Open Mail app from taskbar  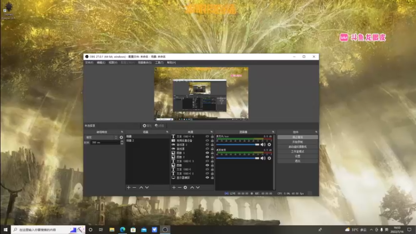[x=144, y=230]
